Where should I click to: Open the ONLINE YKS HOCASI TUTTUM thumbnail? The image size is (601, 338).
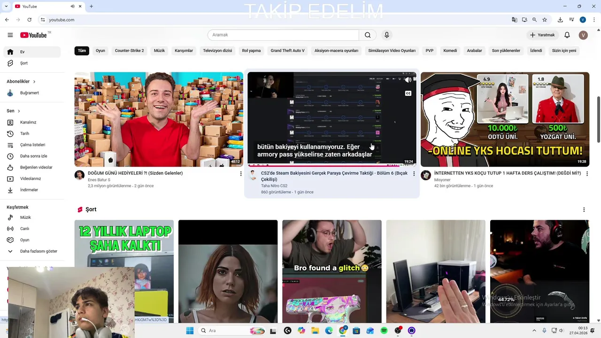[x=505, y=119]
